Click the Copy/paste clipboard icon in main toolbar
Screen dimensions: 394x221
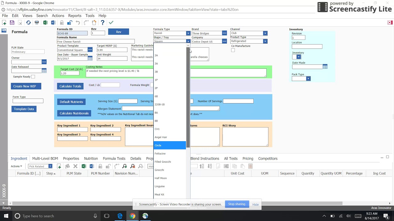(94, 23)
